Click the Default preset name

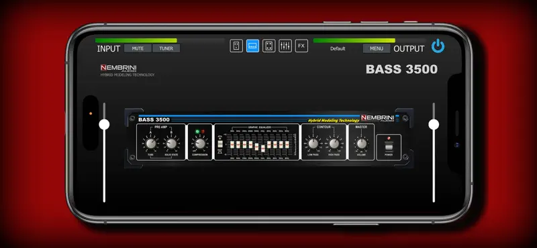click(338, 48)
